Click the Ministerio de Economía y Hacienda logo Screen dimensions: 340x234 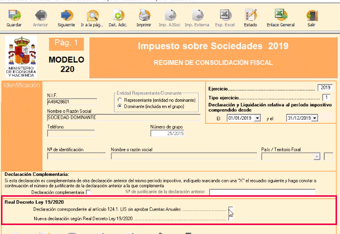click(x=21, y=57)
